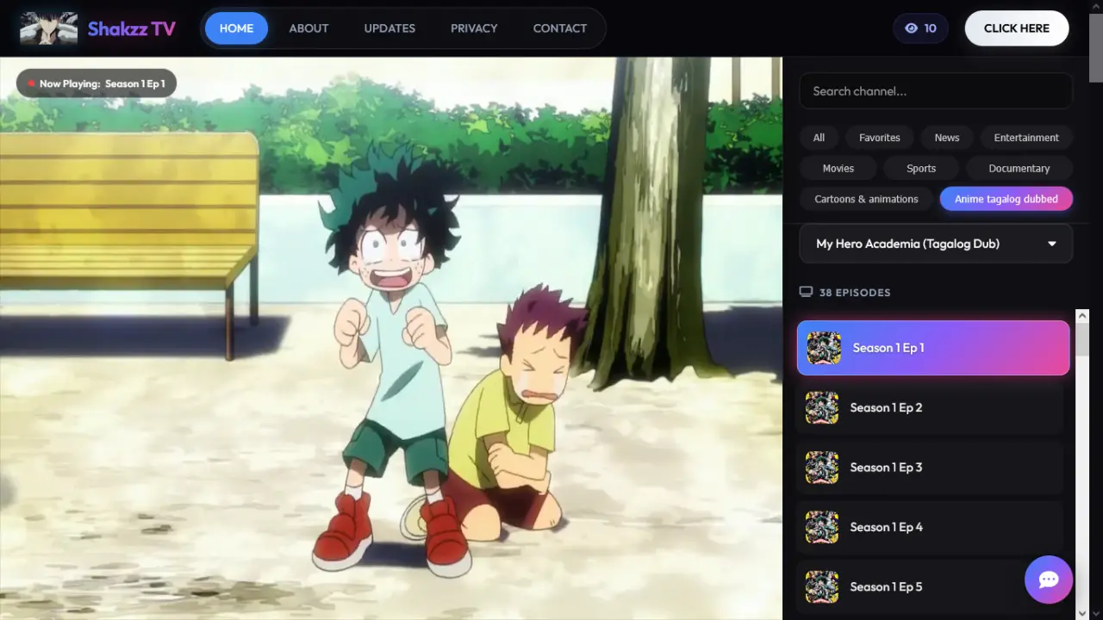Click the monitor icon beside 38 Episodes

click(806, 292)
